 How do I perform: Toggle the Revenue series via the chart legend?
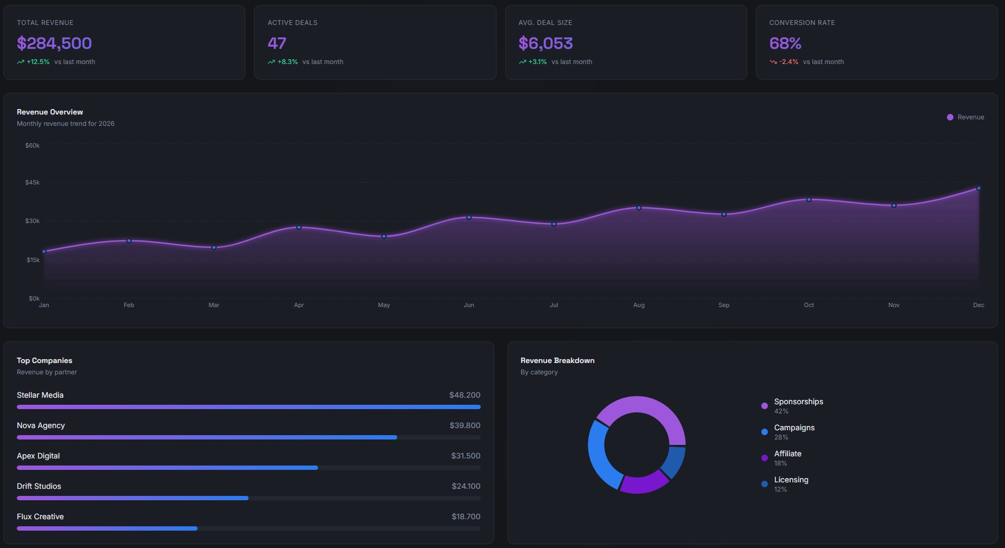point(966,117)
